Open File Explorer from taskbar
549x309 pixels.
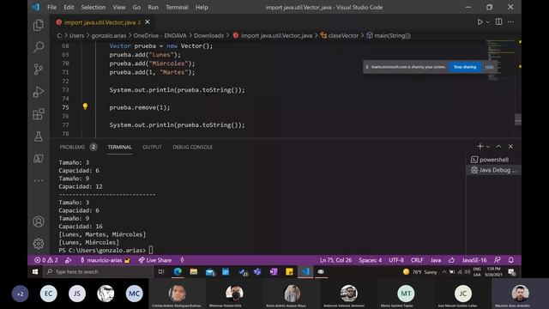(x=193, y=271)
